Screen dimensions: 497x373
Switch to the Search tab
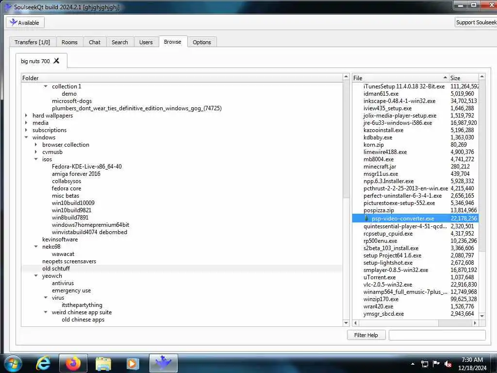(x=119, y=42)
